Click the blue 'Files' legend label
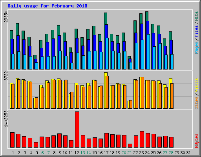Viewport: 201px width, 157px height. click(197, 31)
